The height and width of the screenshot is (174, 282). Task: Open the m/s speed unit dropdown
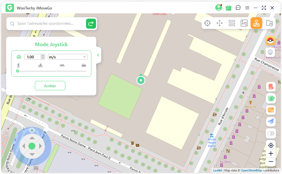[67, 57]
